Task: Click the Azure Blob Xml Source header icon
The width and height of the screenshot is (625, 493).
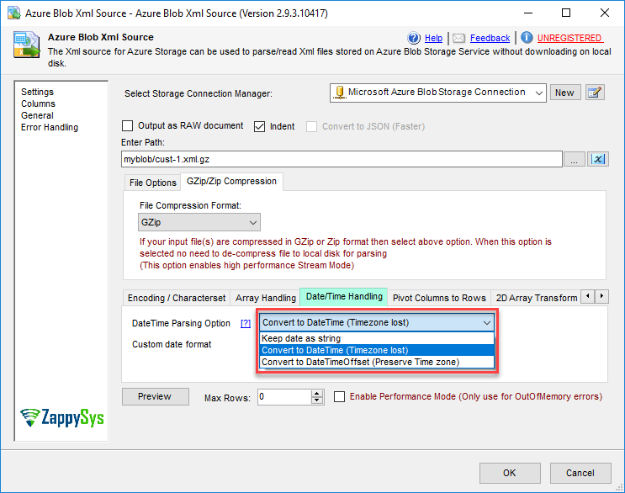Action: pos(27,45)
